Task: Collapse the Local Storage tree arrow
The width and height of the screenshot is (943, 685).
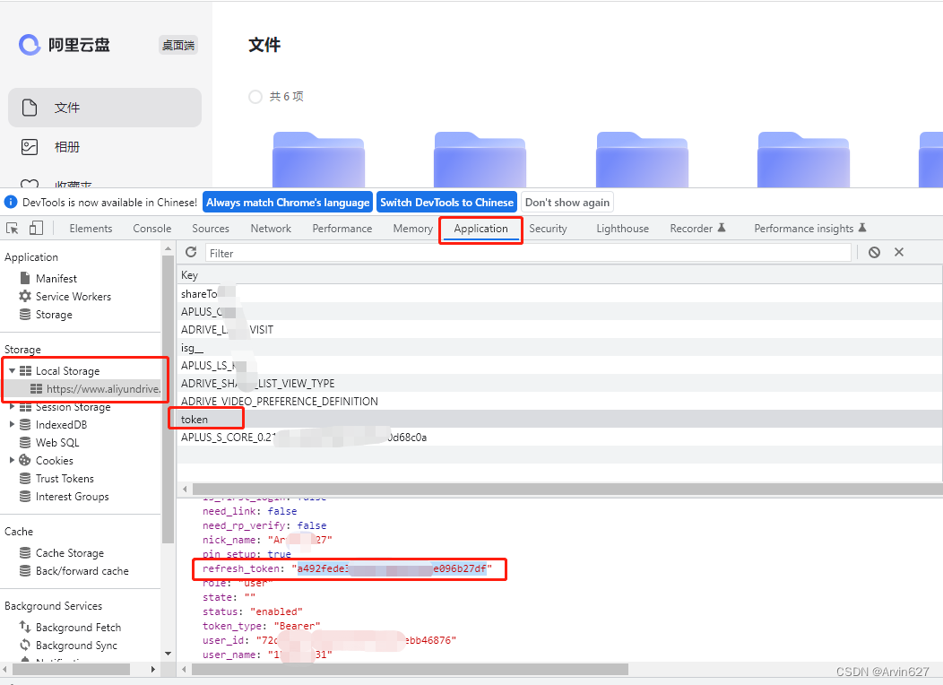Action: point(12,370)
